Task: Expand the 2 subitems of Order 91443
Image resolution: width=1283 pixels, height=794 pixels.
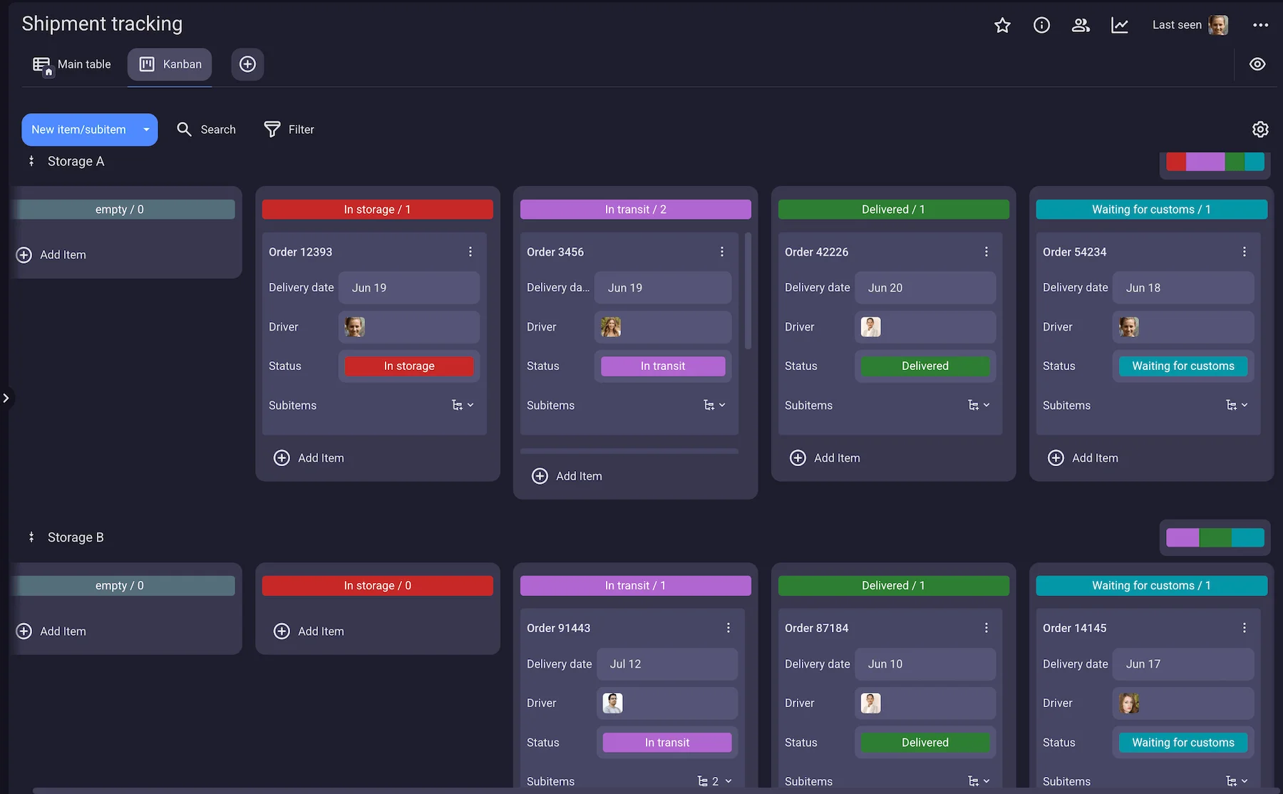Action: point(714,781)
